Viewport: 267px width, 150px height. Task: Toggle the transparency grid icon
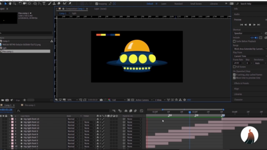pos(133,100)
